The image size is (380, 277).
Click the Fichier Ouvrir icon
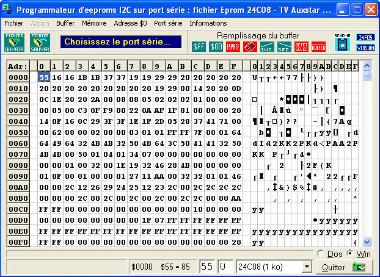14,42
